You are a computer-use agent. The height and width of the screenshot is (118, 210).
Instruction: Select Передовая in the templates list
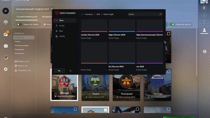pos(19,49)
